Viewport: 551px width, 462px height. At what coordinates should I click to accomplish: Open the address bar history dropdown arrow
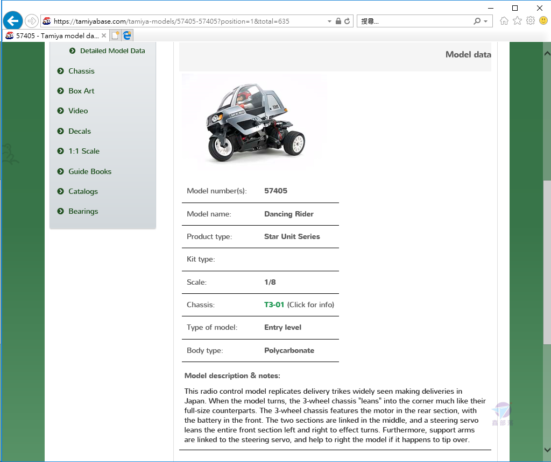click(329, 21)
